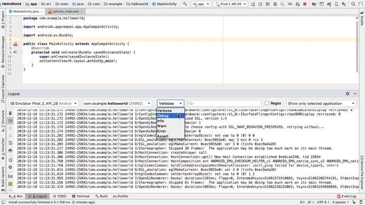Open the Resource Manager side tab
This screenshot has width=365, height=205.
pos(3,52)
